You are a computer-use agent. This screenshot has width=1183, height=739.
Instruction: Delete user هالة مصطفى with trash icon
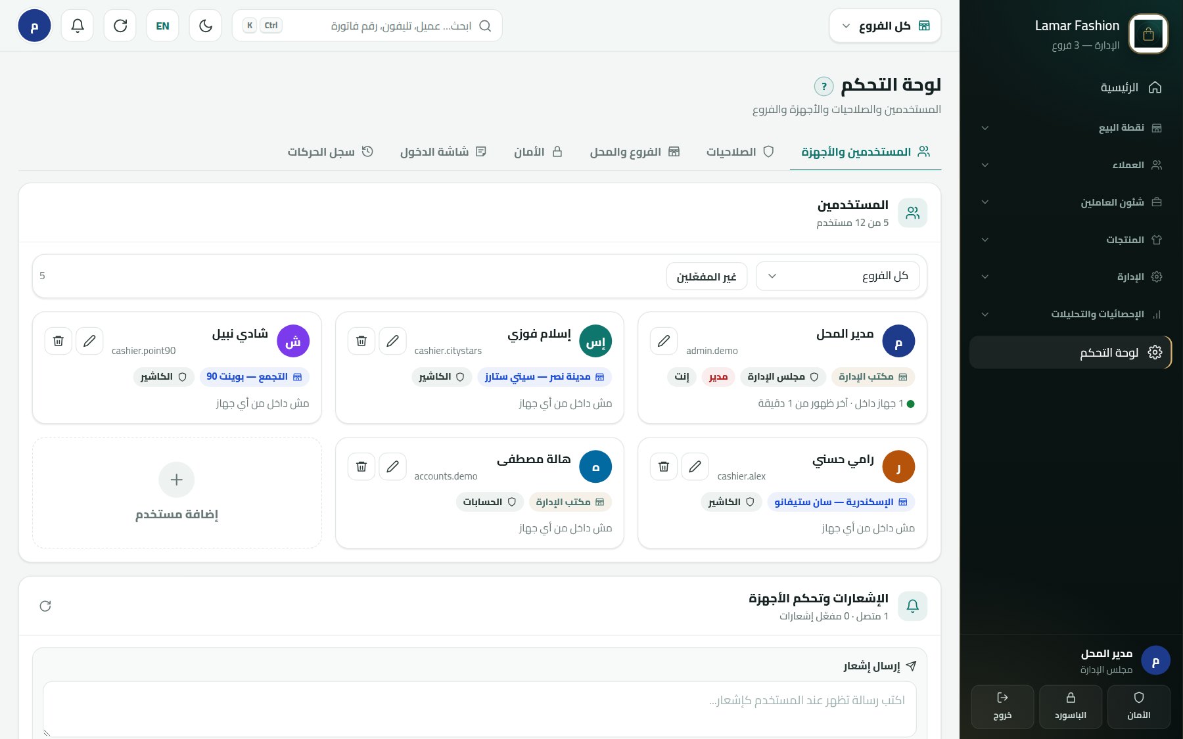click(361, 466)
